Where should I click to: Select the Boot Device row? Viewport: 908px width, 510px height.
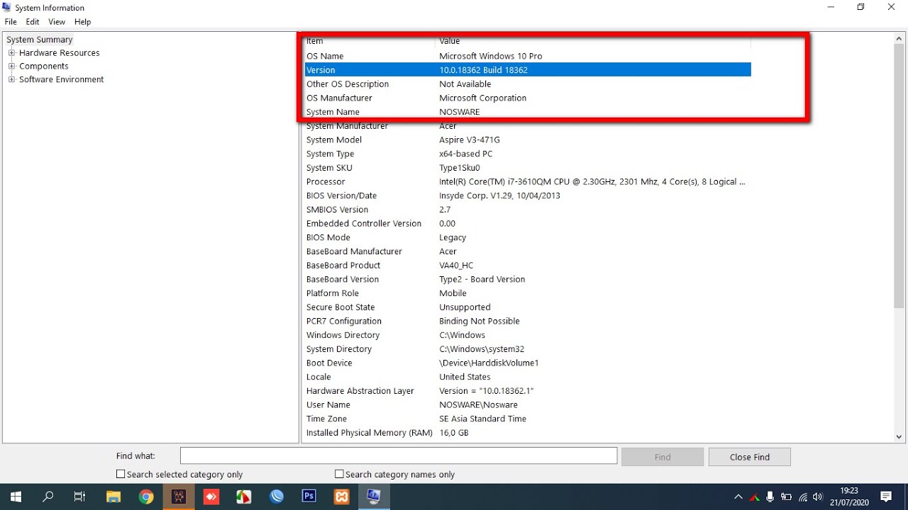click(x=528, y=363)
